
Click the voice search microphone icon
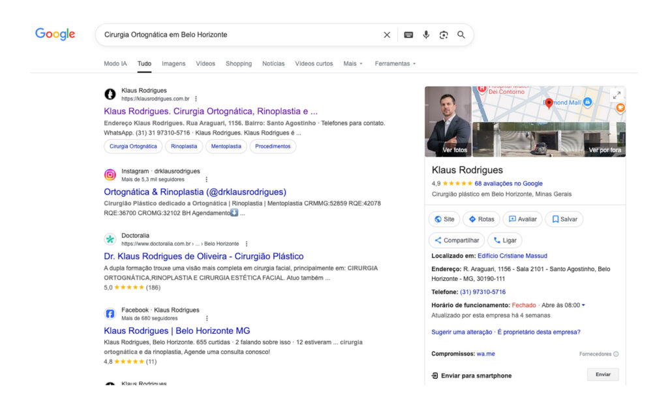[x=426, y=35]
